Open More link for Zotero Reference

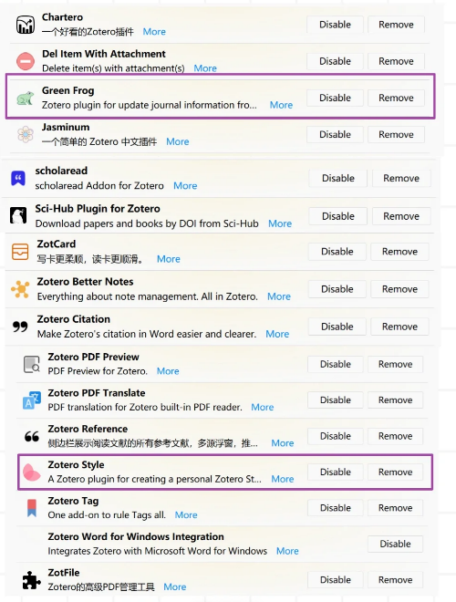coord(283,443)
